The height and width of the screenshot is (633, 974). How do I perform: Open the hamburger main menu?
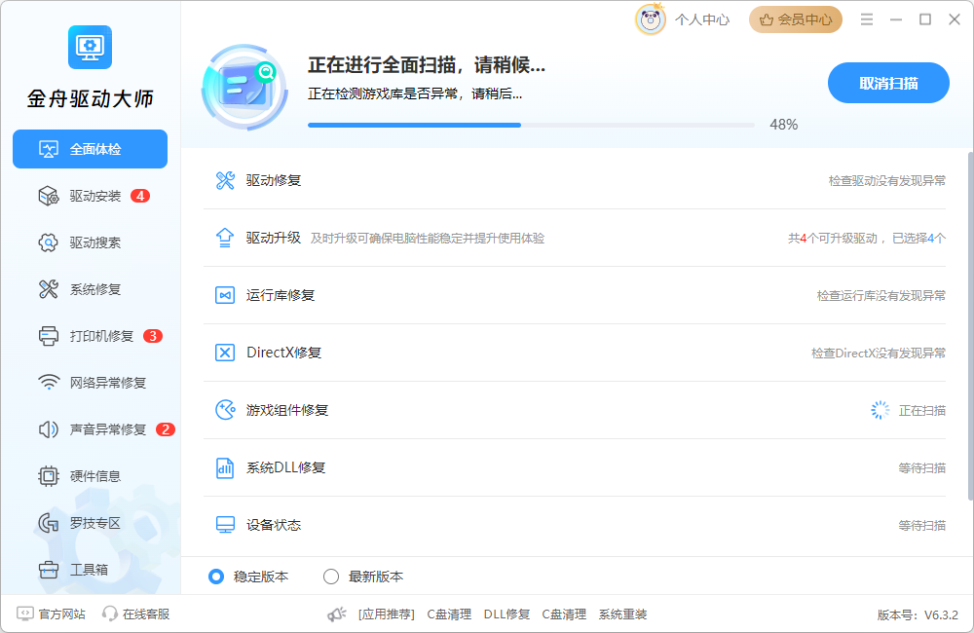[867, 19]
